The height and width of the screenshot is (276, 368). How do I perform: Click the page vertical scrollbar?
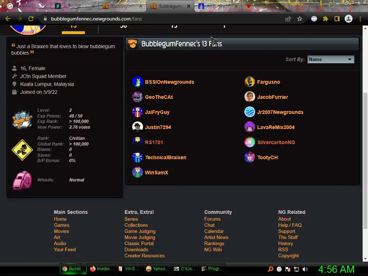pyautogui.click(x=365, y=161)
